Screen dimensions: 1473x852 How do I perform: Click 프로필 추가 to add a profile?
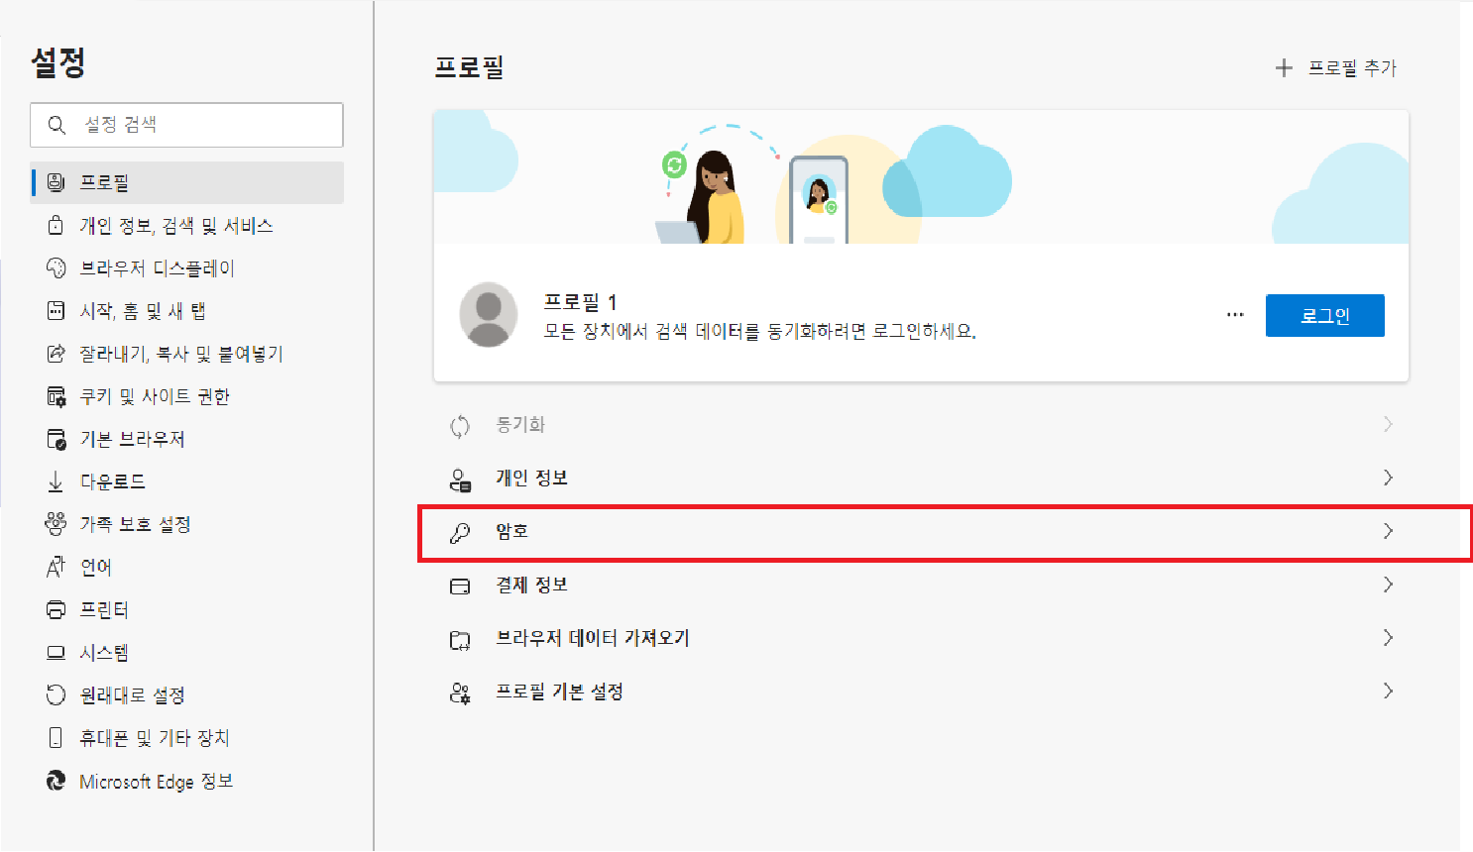coord(1336,68)
